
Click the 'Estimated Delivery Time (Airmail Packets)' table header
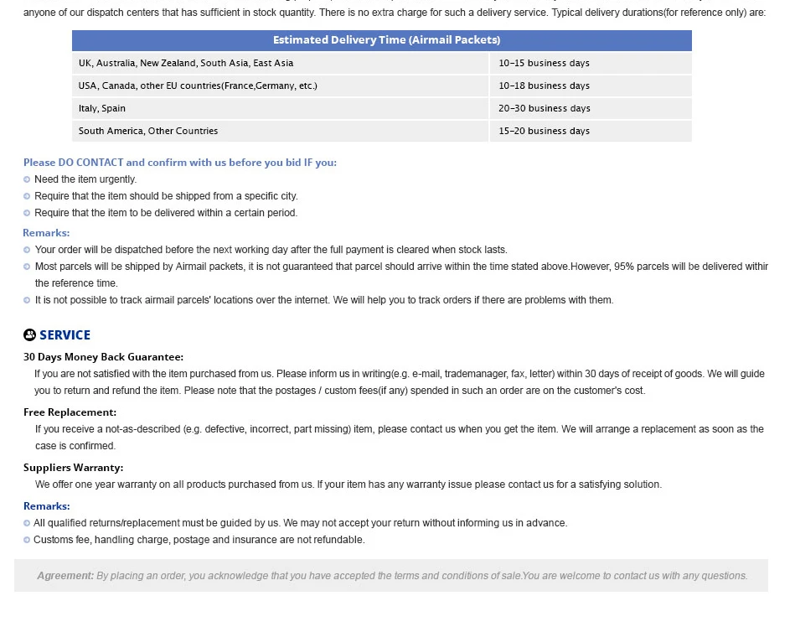[x=382, y=40]
